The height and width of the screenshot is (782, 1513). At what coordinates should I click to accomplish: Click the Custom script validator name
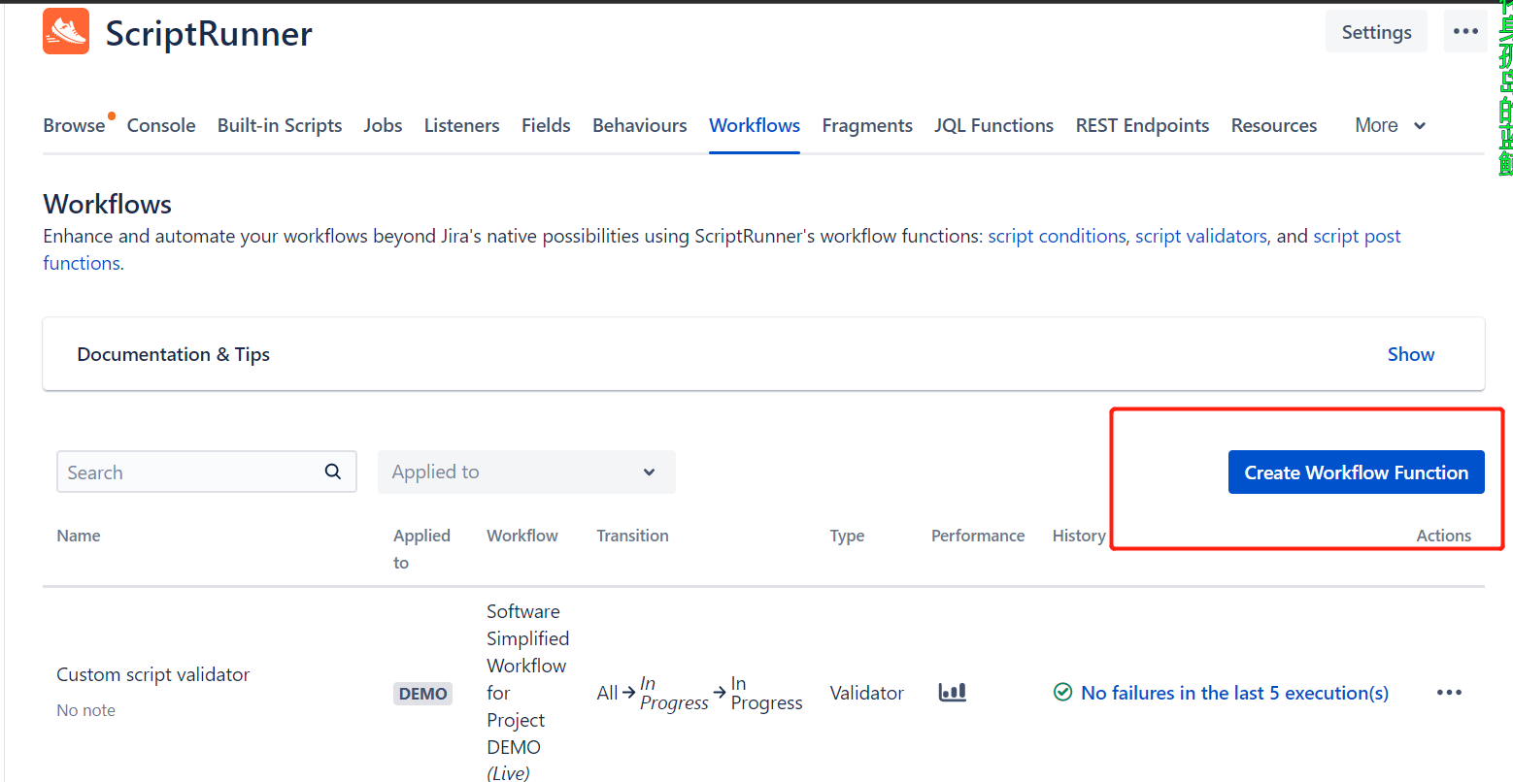point(153,674)
